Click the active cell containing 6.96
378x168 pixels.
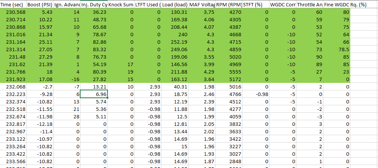point(94,94)
